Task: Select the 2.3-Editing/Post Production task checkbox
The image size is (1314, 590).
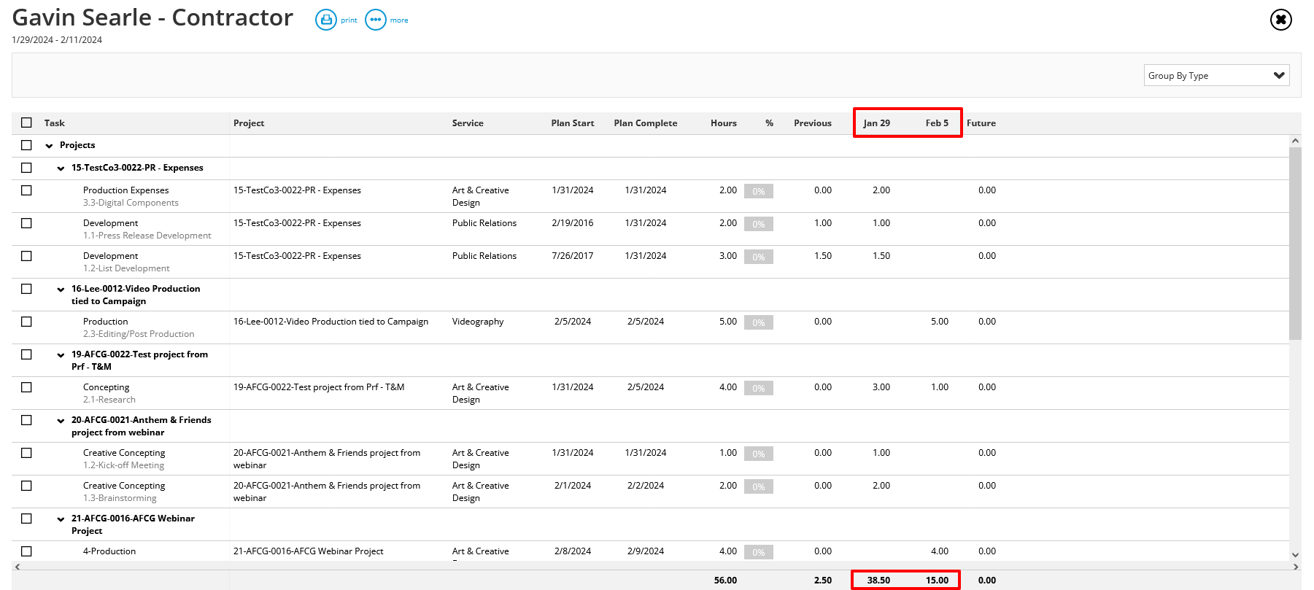Action: pyautogui.click(x=27, y=322)
